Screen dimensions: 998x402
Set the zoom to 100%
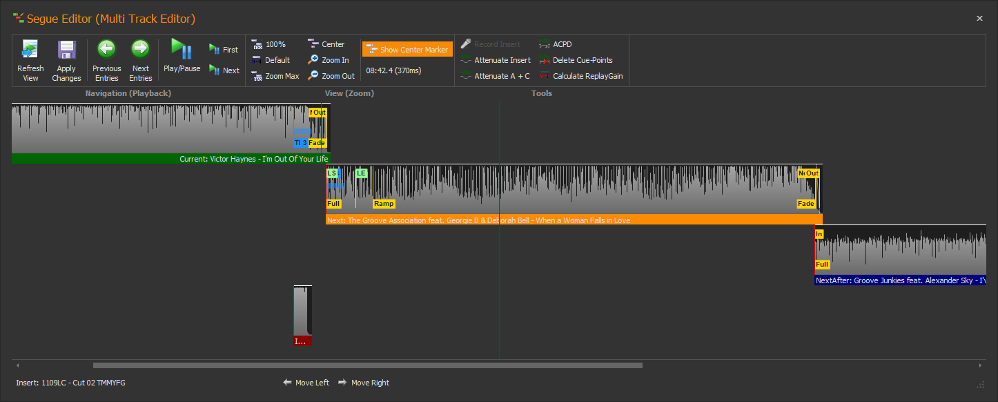[x=268, y=44]
